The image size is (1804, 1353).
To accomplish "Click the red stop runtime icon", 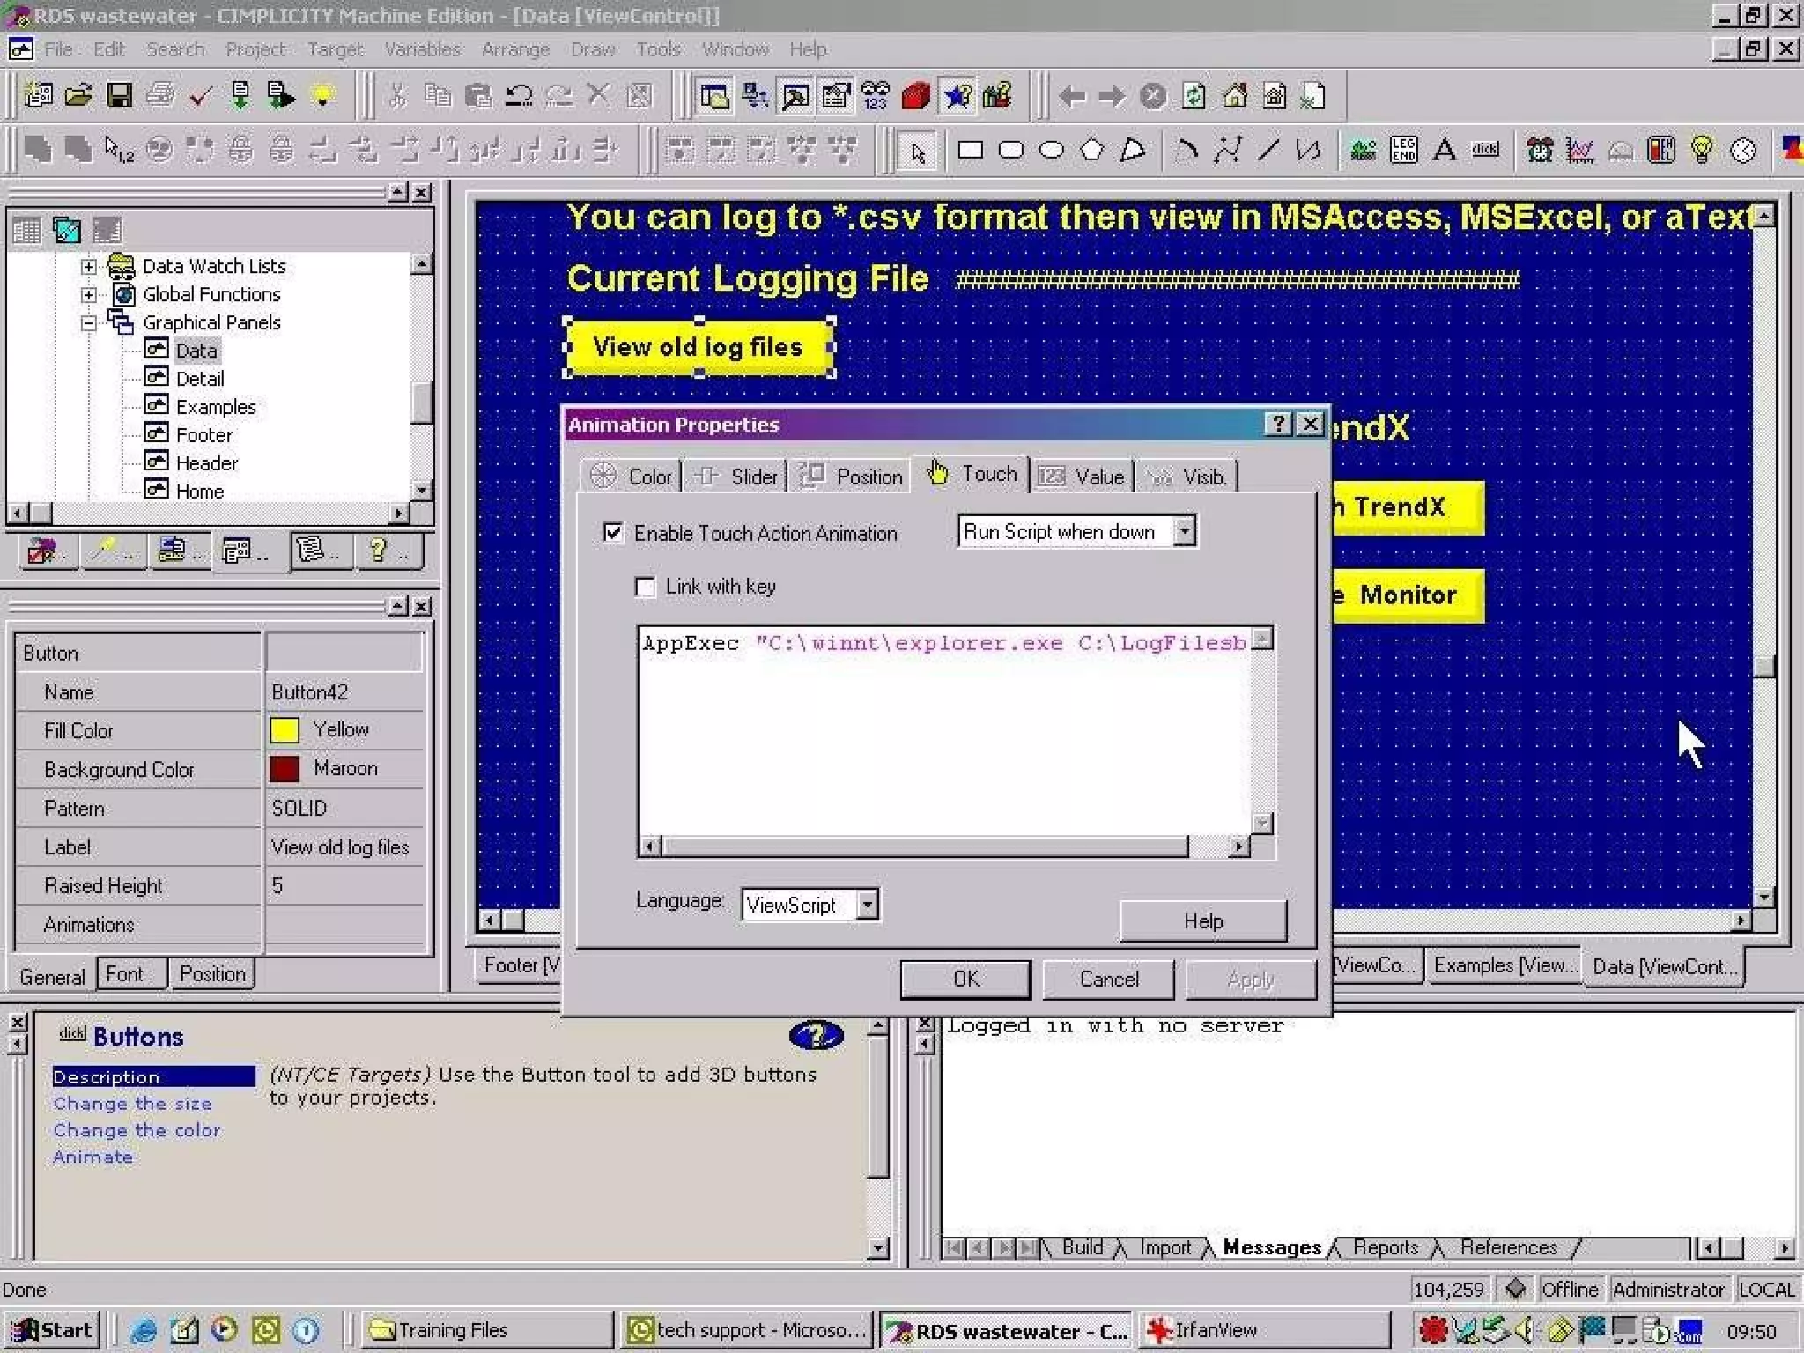I will pos(916,95).
